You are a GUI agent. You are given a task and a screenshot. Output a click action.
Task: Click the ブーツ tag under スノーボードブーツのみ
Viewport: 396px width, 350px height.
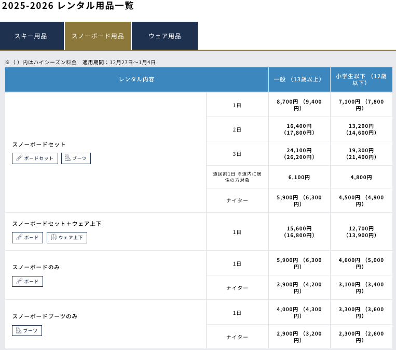27,331
